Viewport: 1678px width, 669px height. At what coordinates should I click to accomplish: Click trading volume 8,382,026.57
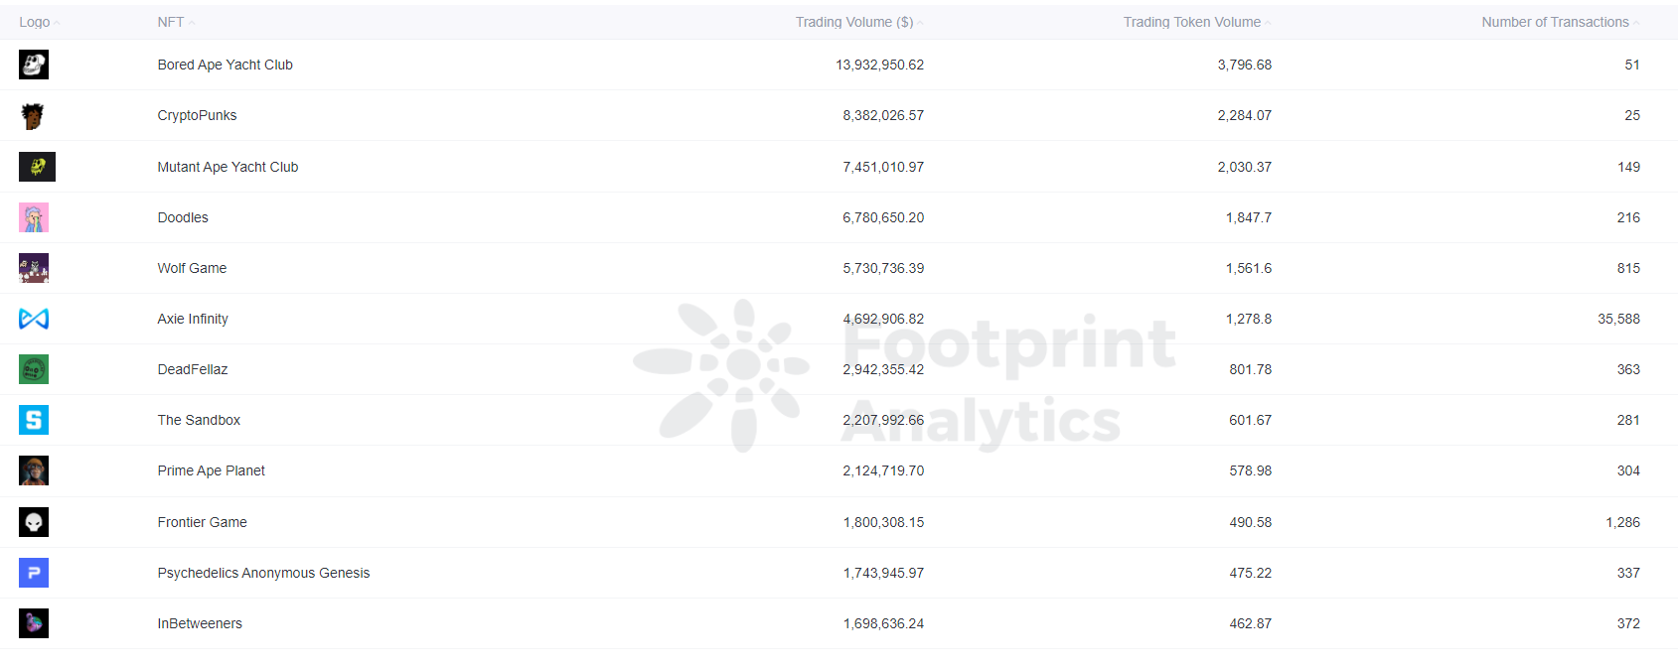pyautogui.click(x=883, y=115)
